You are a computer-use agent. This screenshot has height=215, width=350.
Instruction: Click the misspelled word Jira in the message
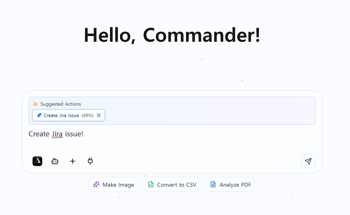[57, 134]
